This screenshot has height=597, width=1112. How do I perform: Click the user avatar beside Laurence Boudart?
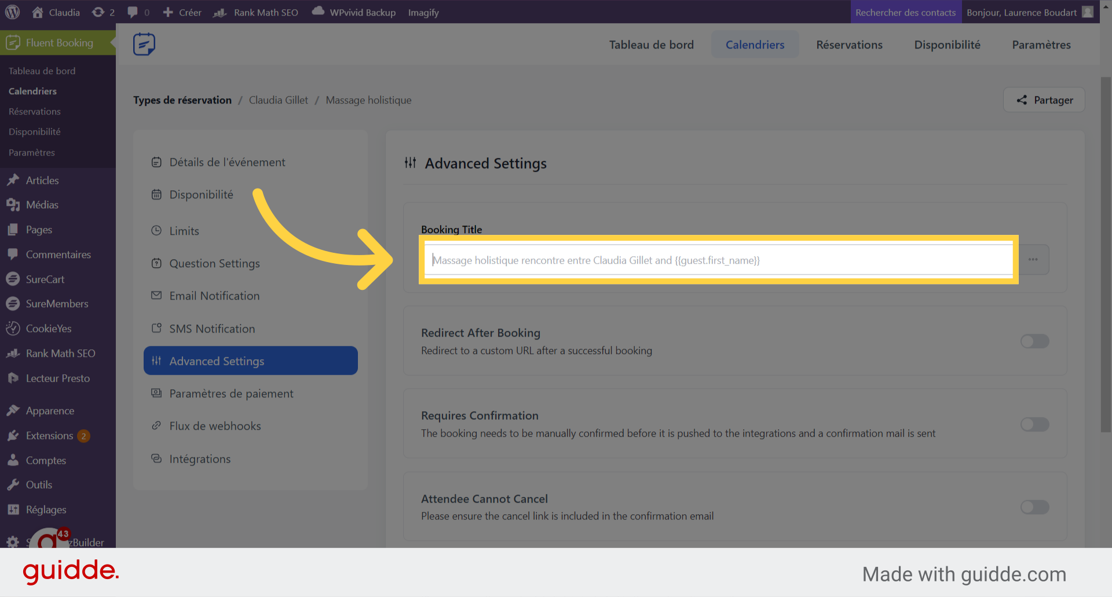pos(1088,12)
